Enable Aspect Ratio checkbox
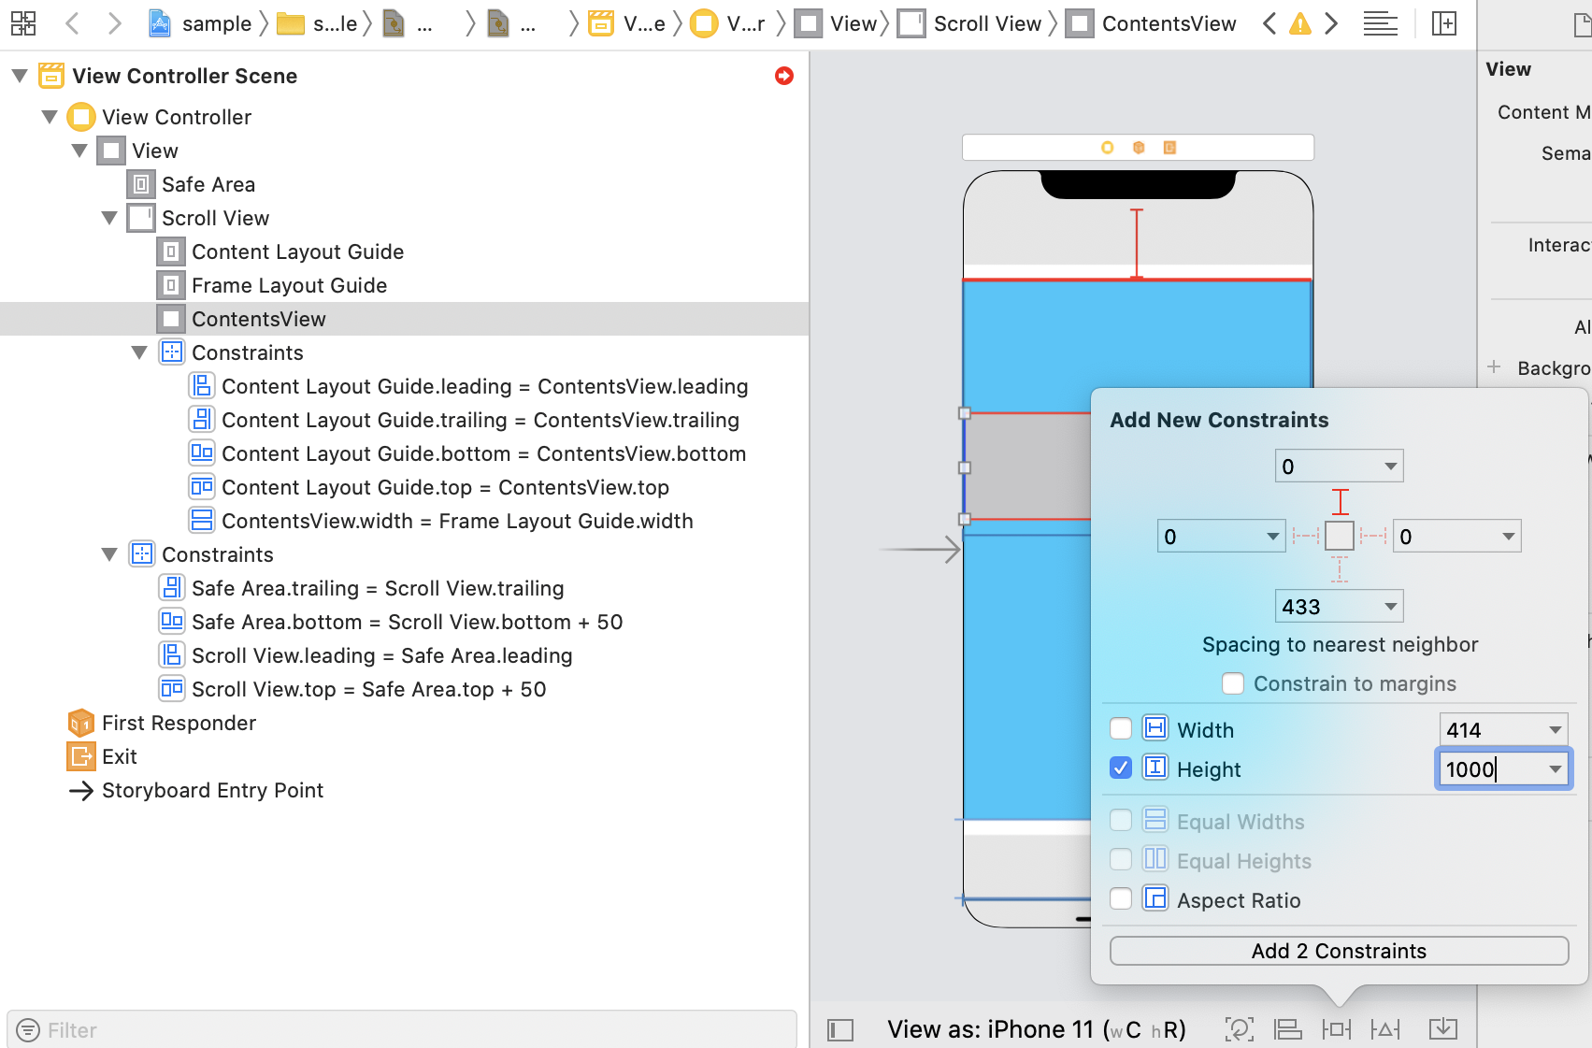 pyautogui.click(x=1121, y=898)
